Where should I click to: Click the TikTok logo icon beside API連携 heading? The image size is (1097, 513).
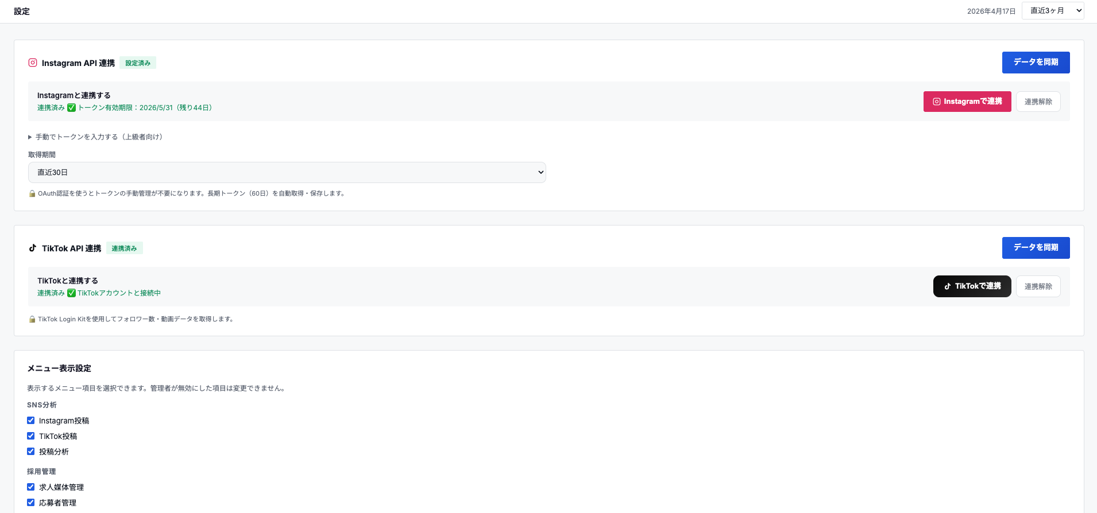(33, 248)
